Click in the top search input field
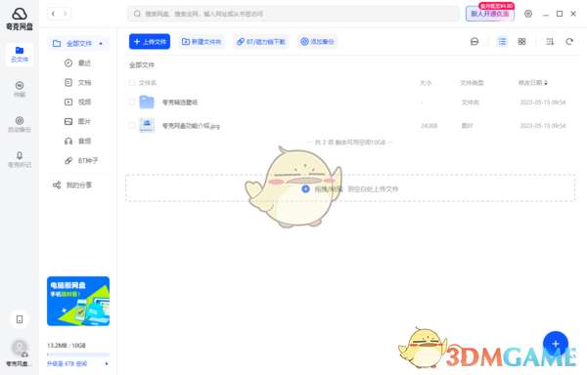The width and height of the screenshot is (587, 375). 293,14
